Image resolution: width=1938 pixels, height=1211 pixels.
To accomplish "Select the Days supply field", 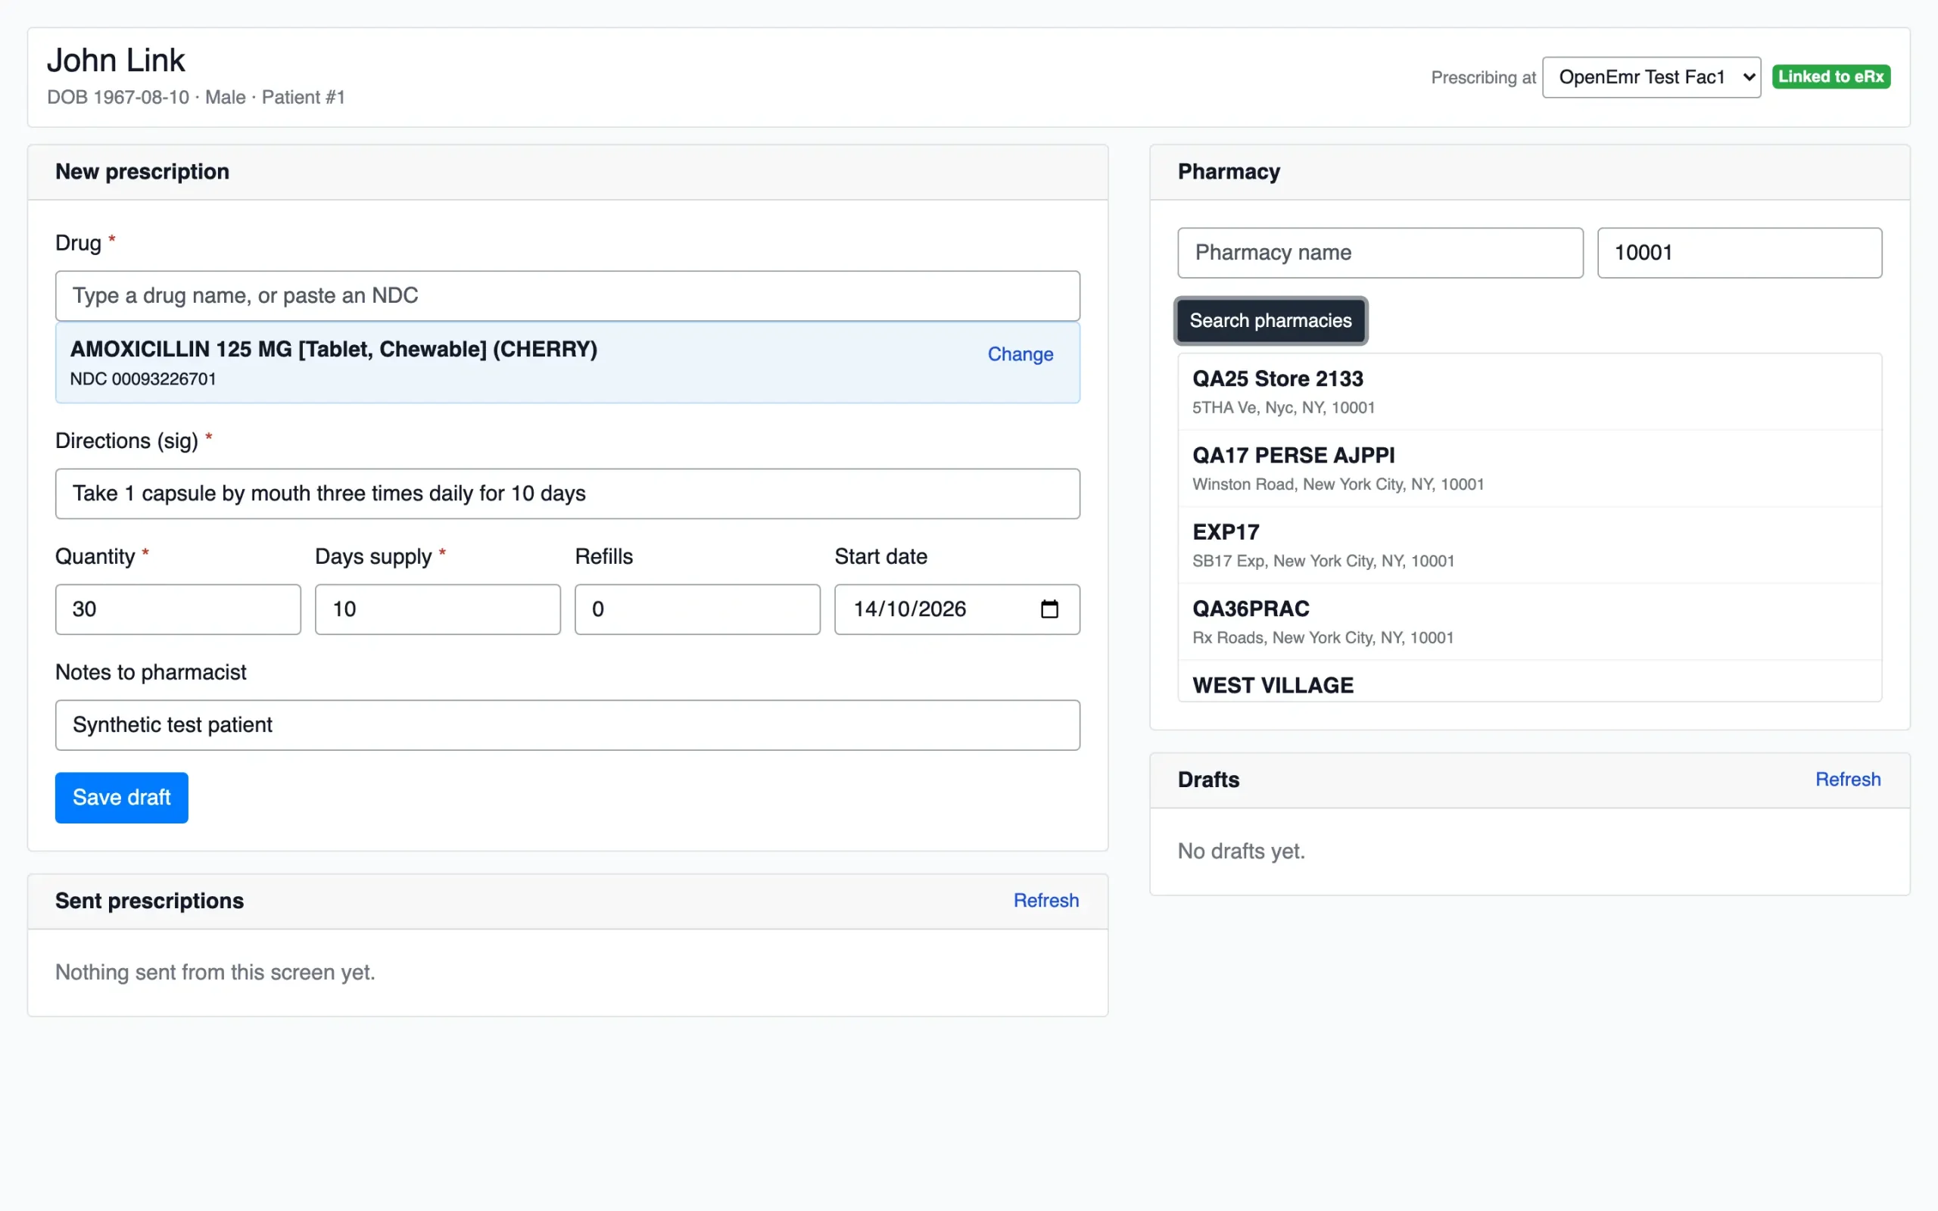I will (438, 609).
